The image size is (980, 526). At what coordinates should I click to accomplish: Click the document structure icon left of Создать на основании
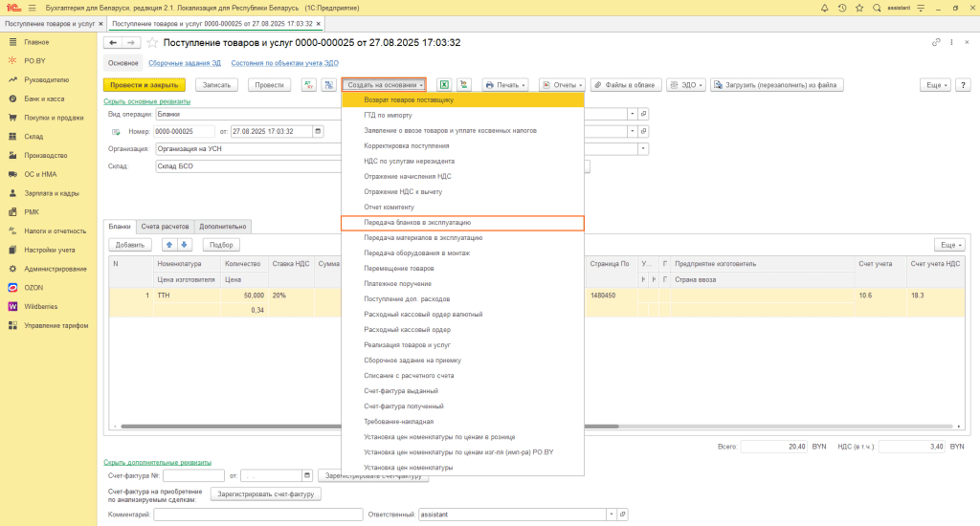pyautogui.click(x=329, y=85)
